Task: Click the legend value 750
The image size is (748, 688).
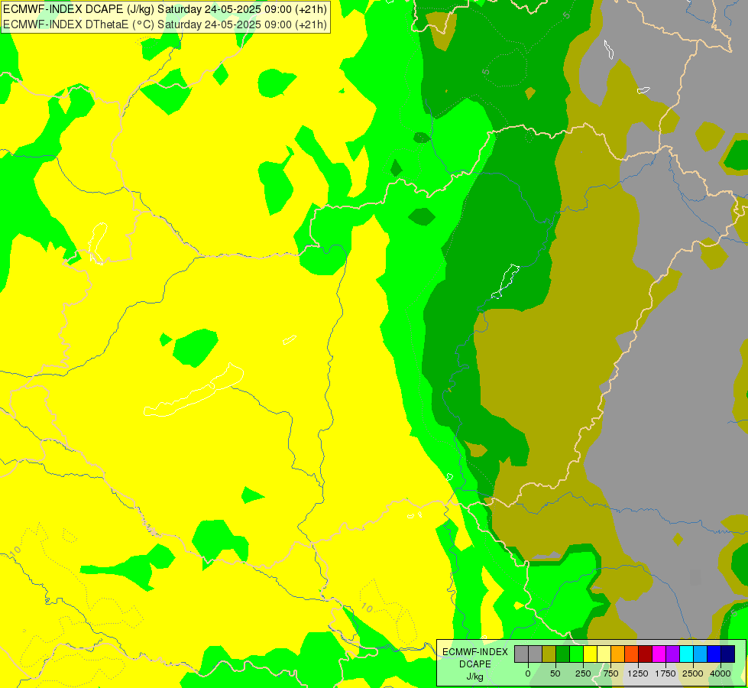Action: (610, 673)
